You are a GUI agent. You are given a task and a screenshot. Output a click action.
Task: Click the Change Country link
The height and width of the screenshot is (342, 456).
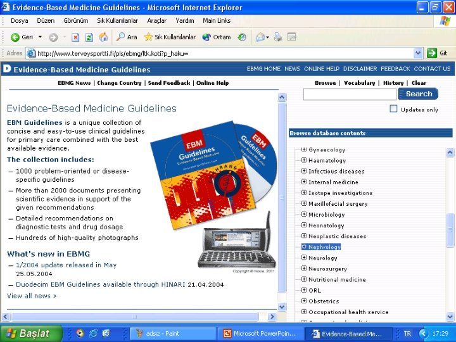(x=119, y=83)
